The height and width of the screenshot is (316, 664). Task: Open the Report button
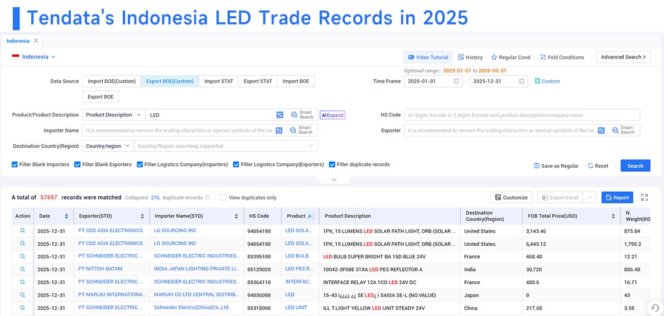(618, 197)
